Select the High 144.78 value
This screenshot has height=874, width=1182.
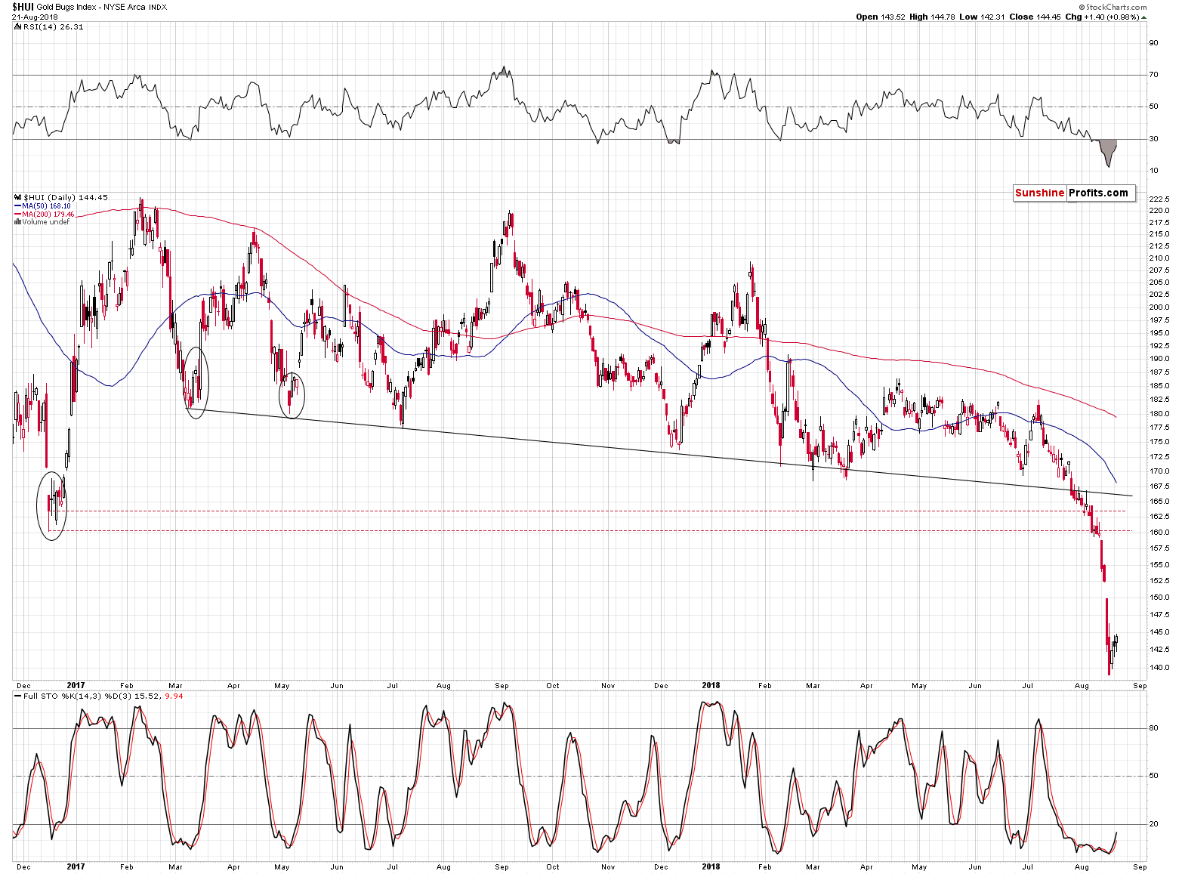pos(932,17)
